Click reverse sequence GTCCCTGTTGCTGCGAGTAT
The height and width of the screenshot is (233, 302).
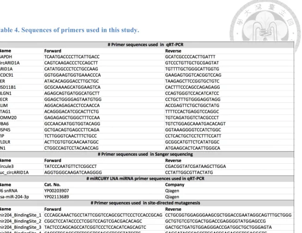point(192,63)
